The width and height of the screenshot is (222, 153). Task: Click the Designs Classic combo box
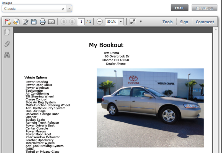(x=37, y=9)
